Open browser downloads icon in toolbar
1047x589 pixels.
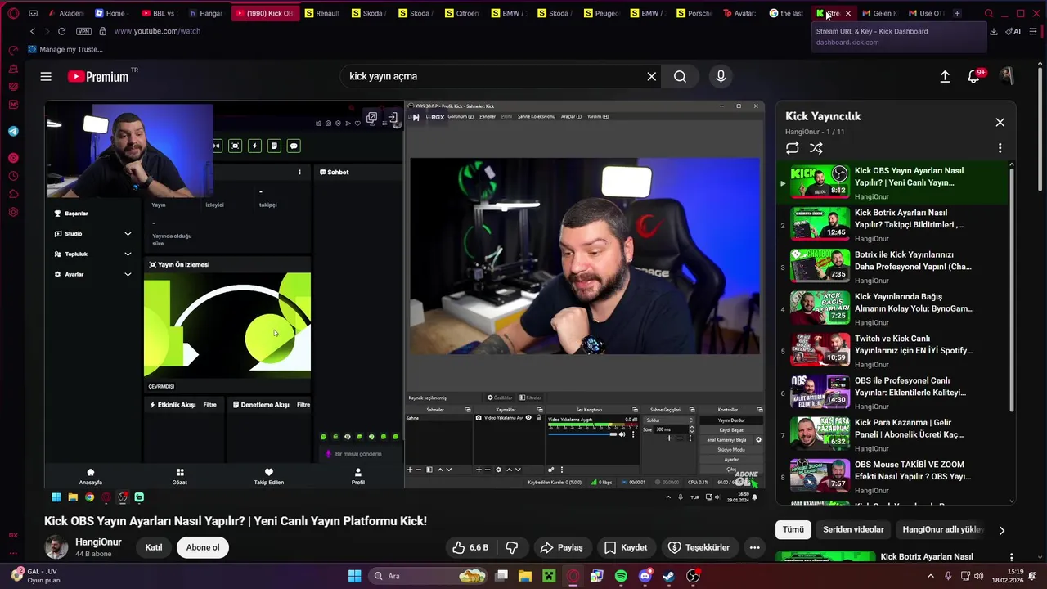click(993, 31)
